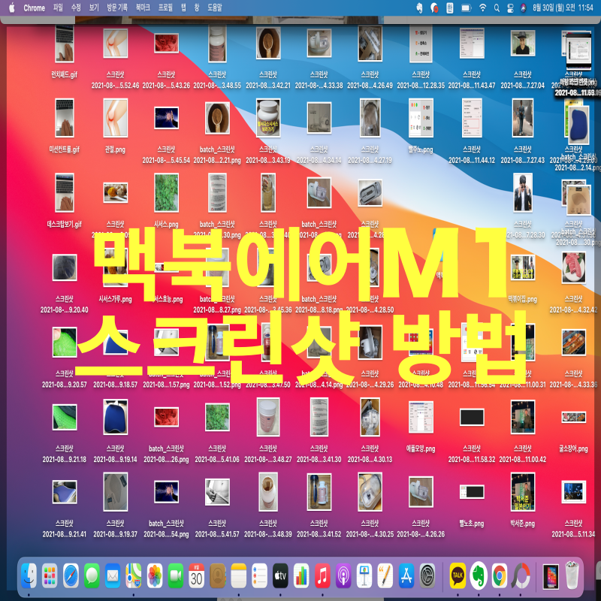Select screenshot file ending 5.11.34
The image size is (601, 601).
click(573, 492)
